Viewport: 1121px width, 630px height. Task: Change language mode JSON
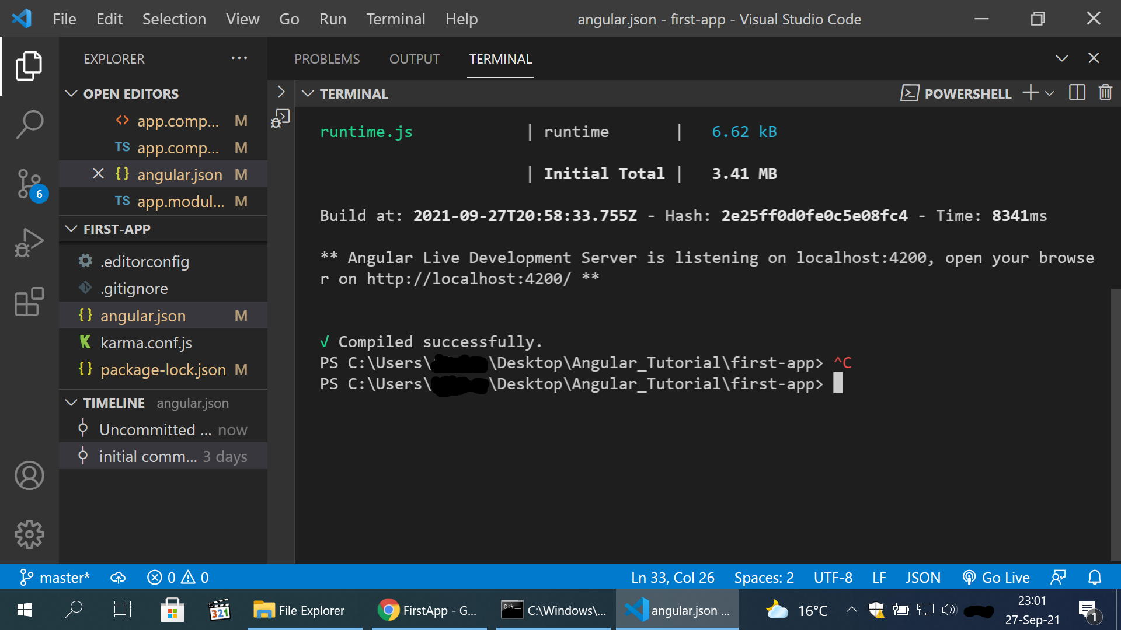[922, 577]
